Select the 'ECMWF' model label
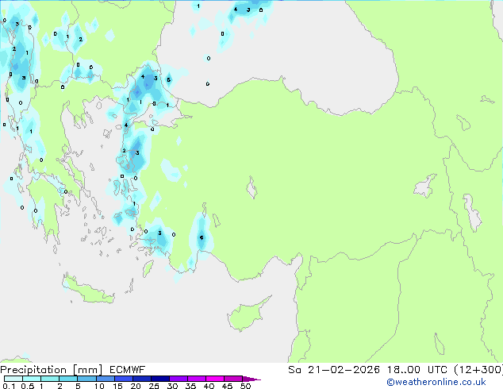The height and width of the screenshot is (389, 503). click(x=128, y=370)
